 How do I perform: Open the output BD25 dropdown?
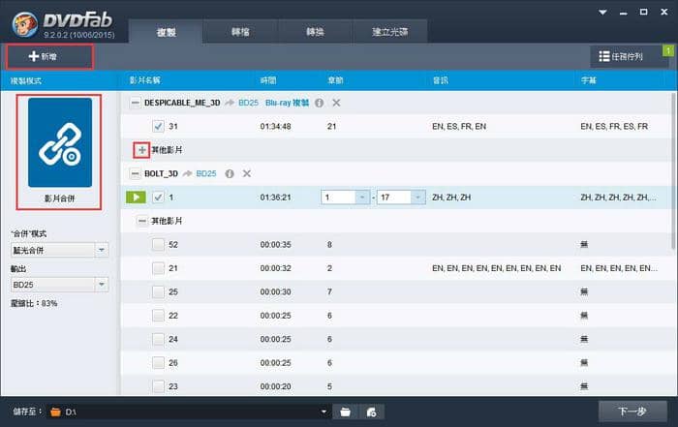point(59,285)
